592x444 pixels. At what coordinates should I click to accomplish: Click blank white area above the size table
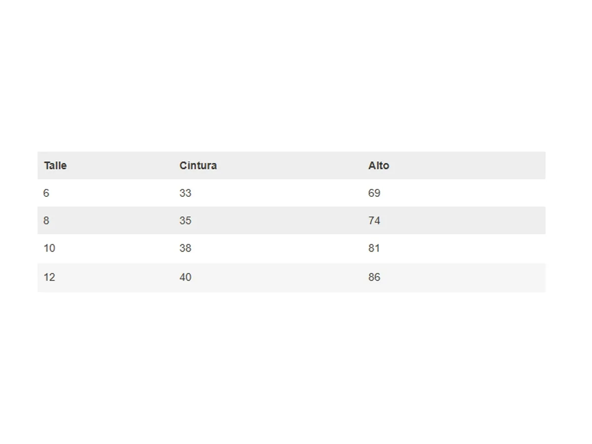pos(296,74)
